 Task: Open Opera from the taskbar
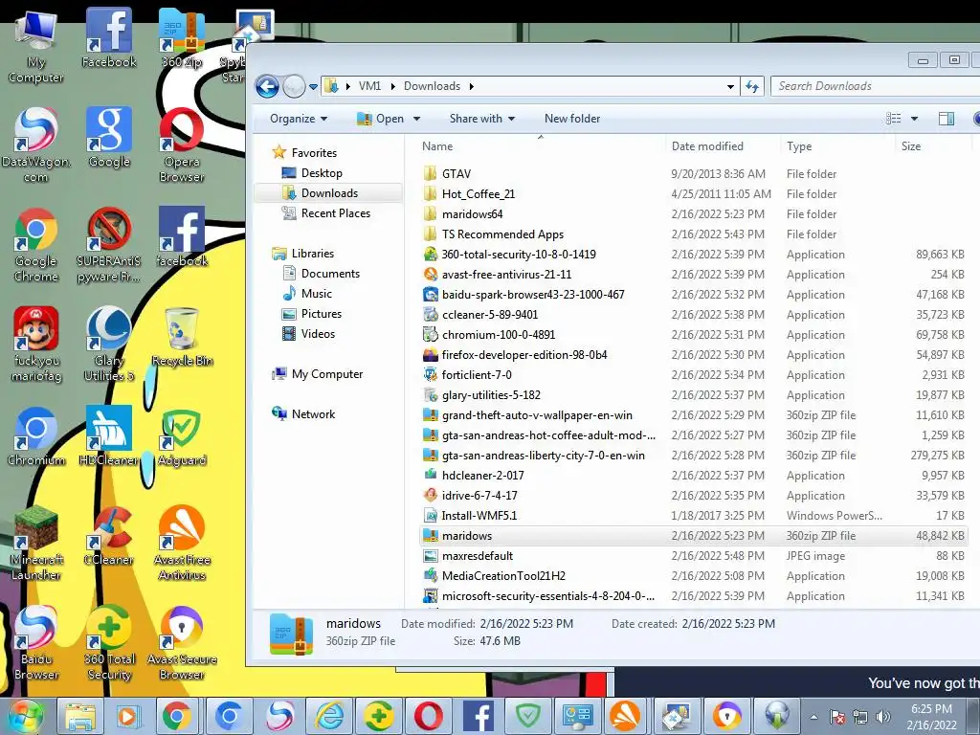click(428, 716)
